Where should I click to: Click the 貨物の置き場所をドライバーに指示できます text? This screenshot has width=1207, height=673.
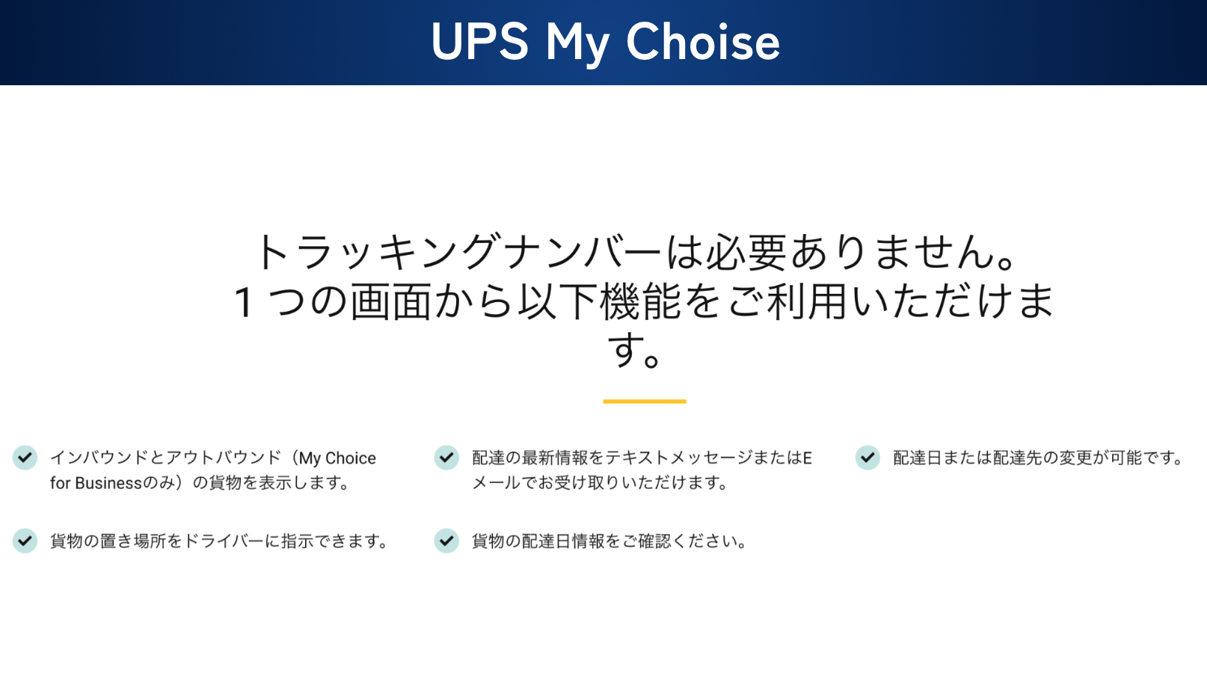pos(219,541)
